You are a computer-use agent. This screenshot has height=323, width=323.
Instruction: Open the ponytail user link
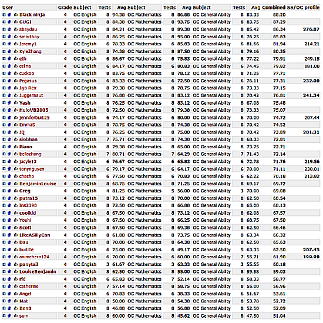coord(29,264)
